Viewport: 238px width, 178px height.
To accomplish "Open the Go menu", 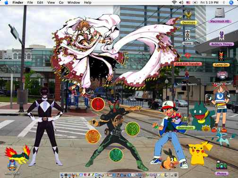I will [x=61, y=2].
